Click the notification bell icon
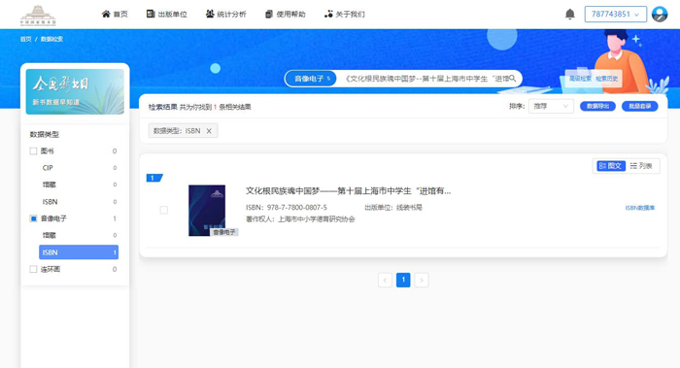Image resolution: width=680 pixels, height=368 pixels. 570,15
